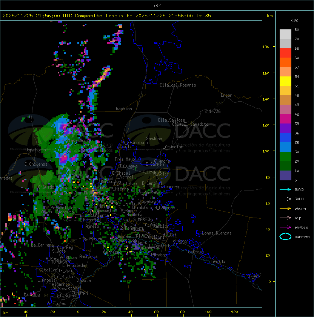
Task: Click the 'current' legend label
Action: coord(302,237)
